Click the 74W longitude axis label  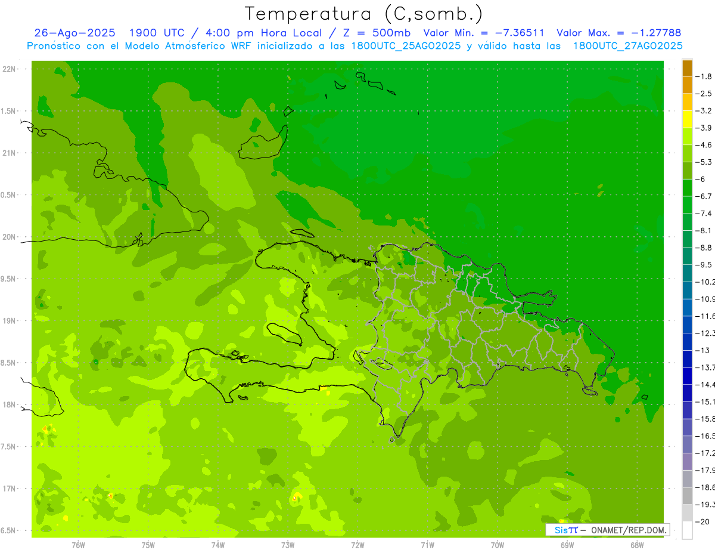218,545
